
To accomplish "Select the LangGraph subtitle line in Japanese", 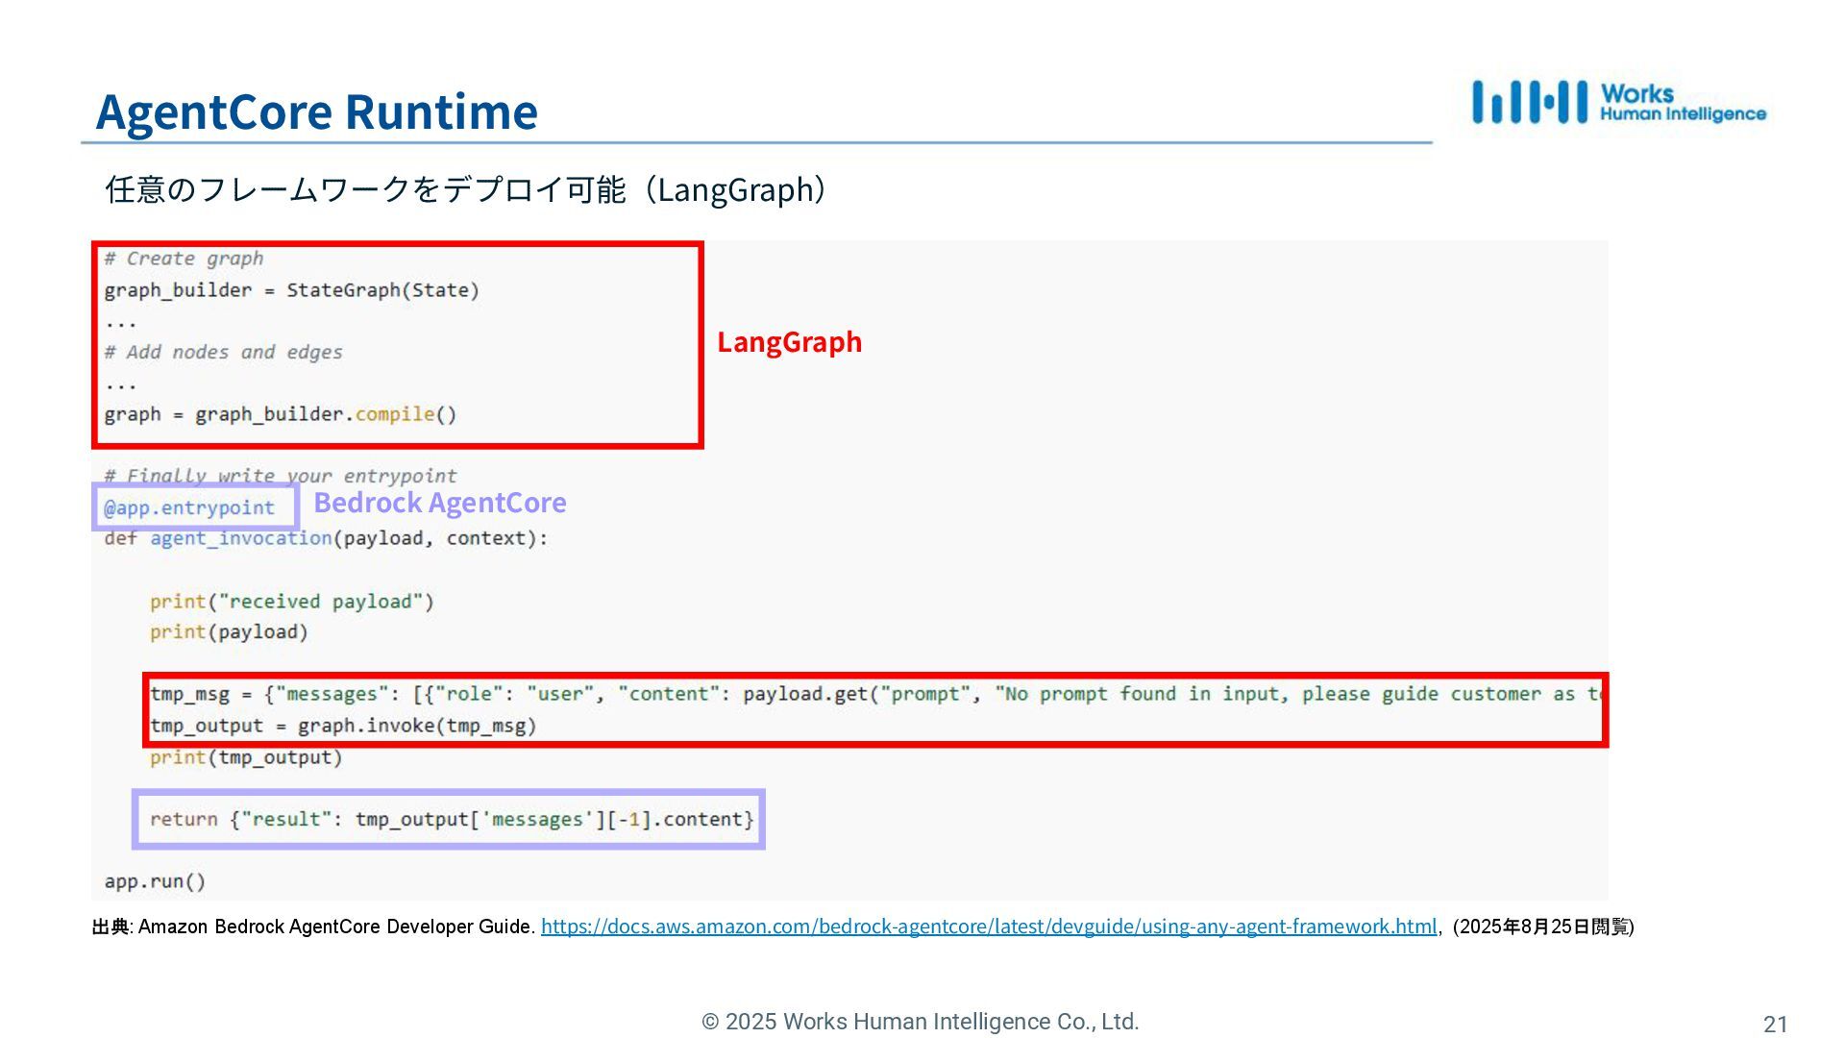I will click(x=466, y=189).
